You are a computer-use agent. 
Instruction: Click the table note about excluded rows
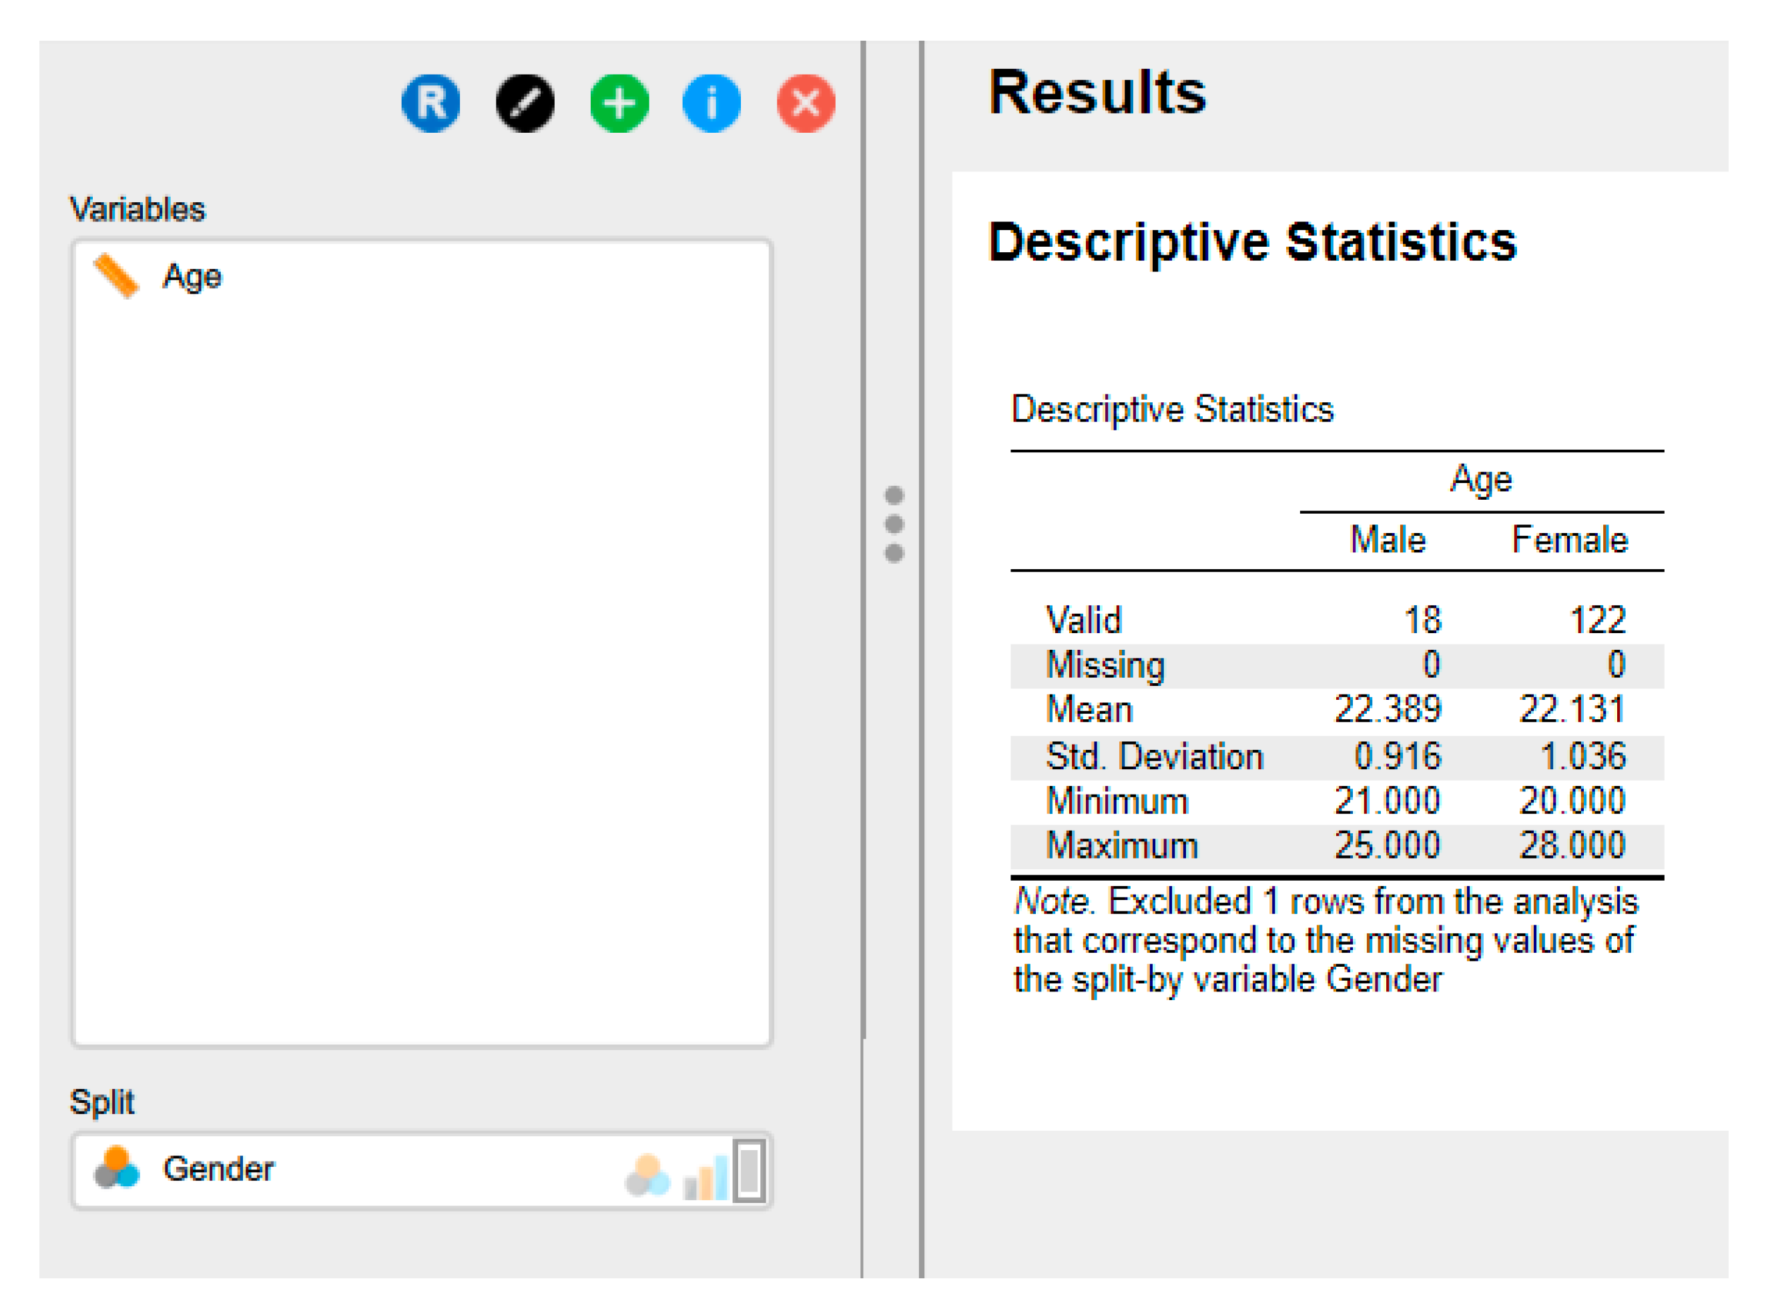pyautogui.click(x=1324, y=940)
